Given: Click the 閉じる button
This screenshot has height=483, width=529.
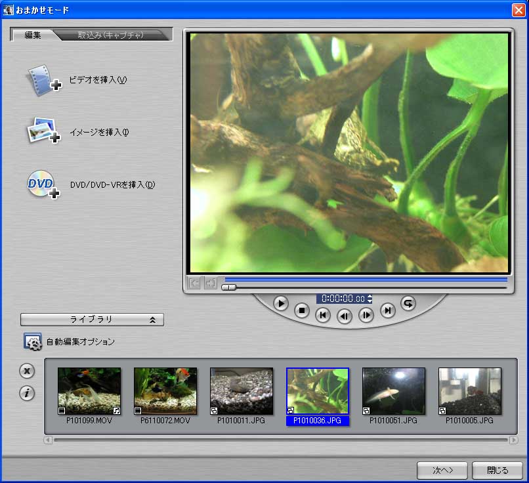Looking at the screenshot, I should (497, 471).
